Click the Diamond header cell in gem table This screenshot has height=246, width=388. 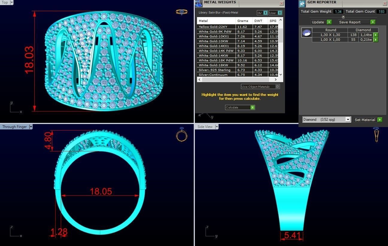coord(363,30)
